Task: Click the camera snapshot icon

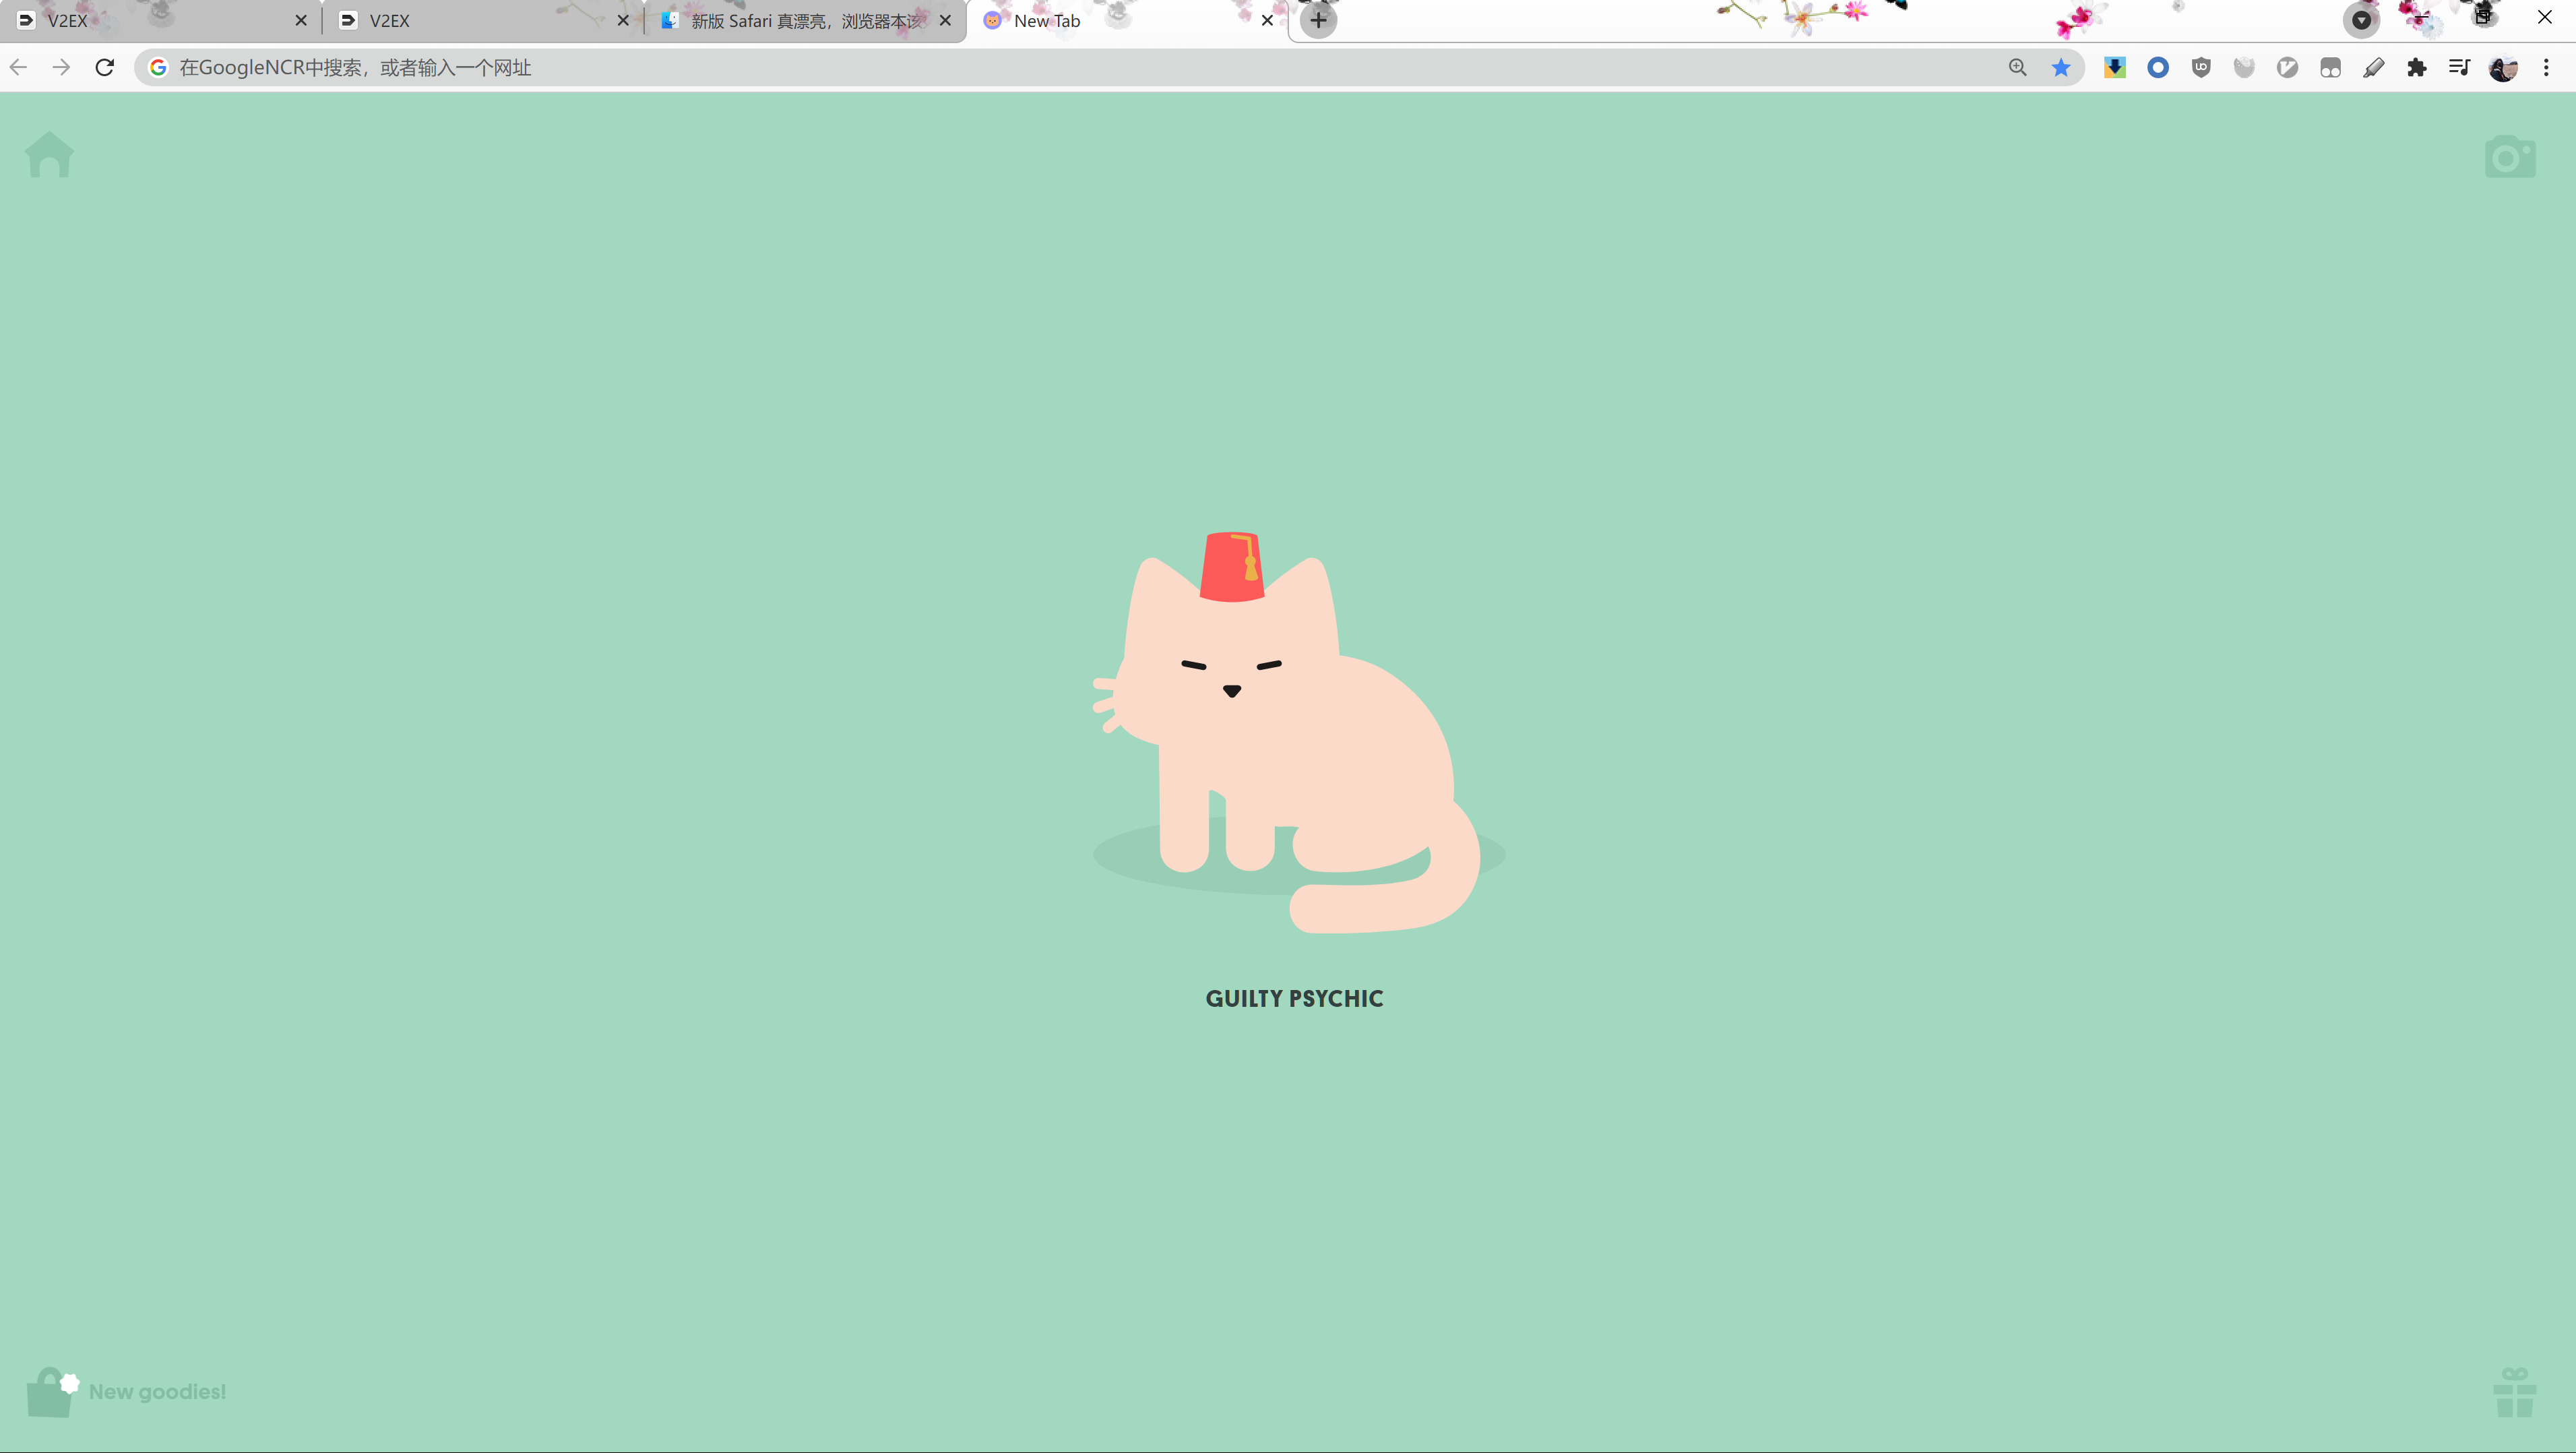Action: click(x=2510, y=157)
